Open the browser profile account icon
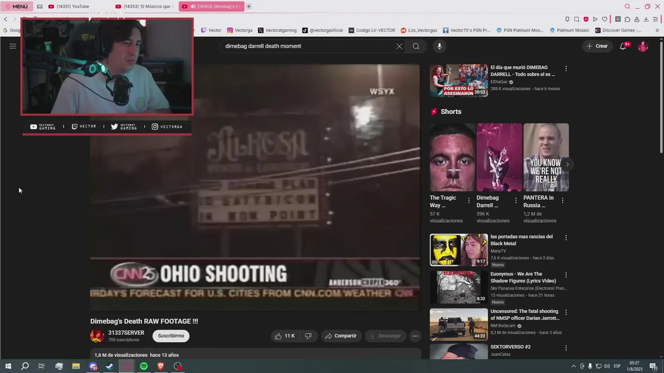Viewport: 664px width, 373px height. pyautogui.click(x=637, y=19)
